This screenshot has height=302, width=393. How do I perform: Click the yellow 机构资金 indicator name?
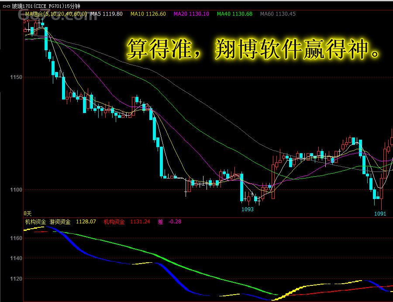click(36, 222)
